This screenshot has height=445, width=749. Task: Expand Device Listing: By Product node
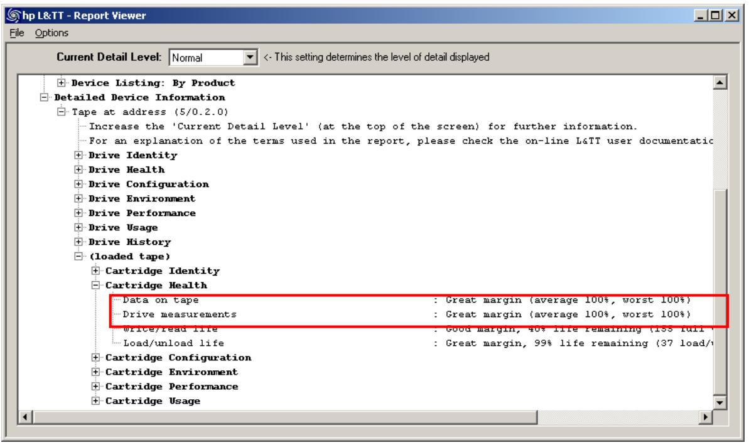tap(61, 83)
